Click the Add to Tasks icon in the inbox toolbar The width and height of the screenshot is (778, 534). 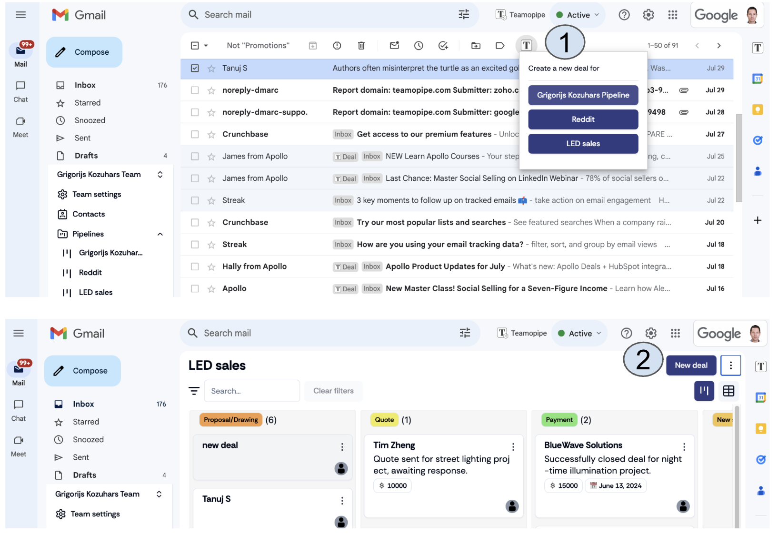443,46
